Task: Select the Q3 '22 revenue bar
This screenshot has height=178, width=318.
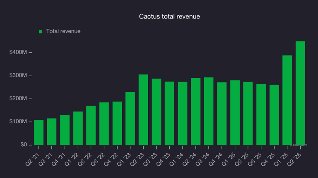Action: tap(104, 124)
